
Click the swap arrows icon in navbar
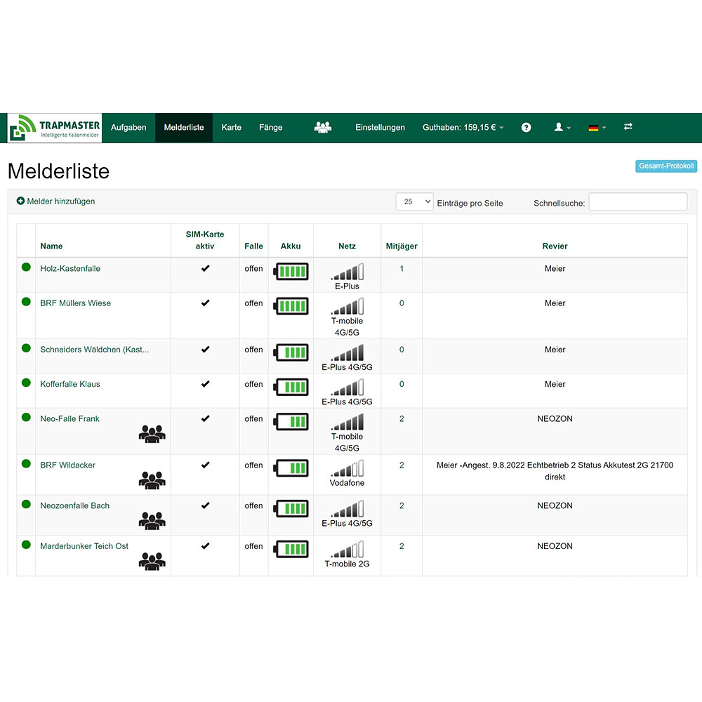click(628, 126)
